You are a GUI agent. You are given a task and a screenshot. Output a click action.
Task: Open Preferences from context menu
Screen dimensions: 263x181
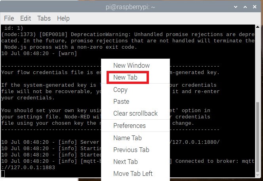[130, 126]
